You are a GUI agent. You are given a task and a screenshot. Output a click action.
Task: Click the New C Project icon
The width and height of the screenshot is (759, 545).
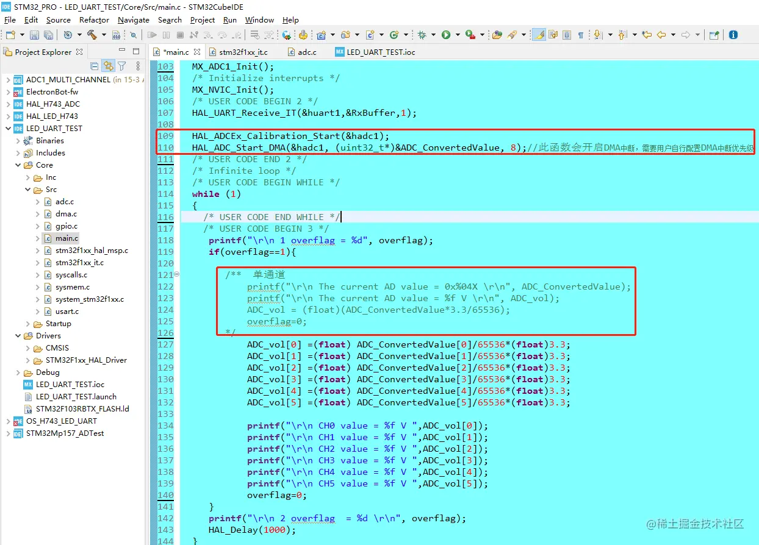coord(321,35)
